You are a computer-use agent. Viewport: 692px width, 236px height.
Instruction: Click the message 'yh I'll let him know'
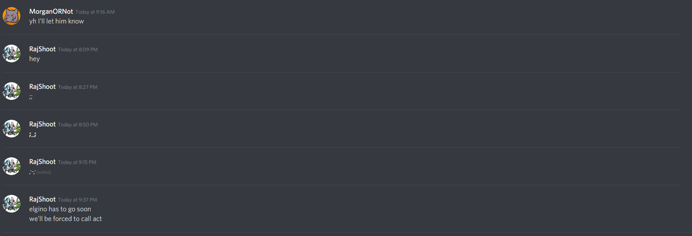(x=57, y=21)
